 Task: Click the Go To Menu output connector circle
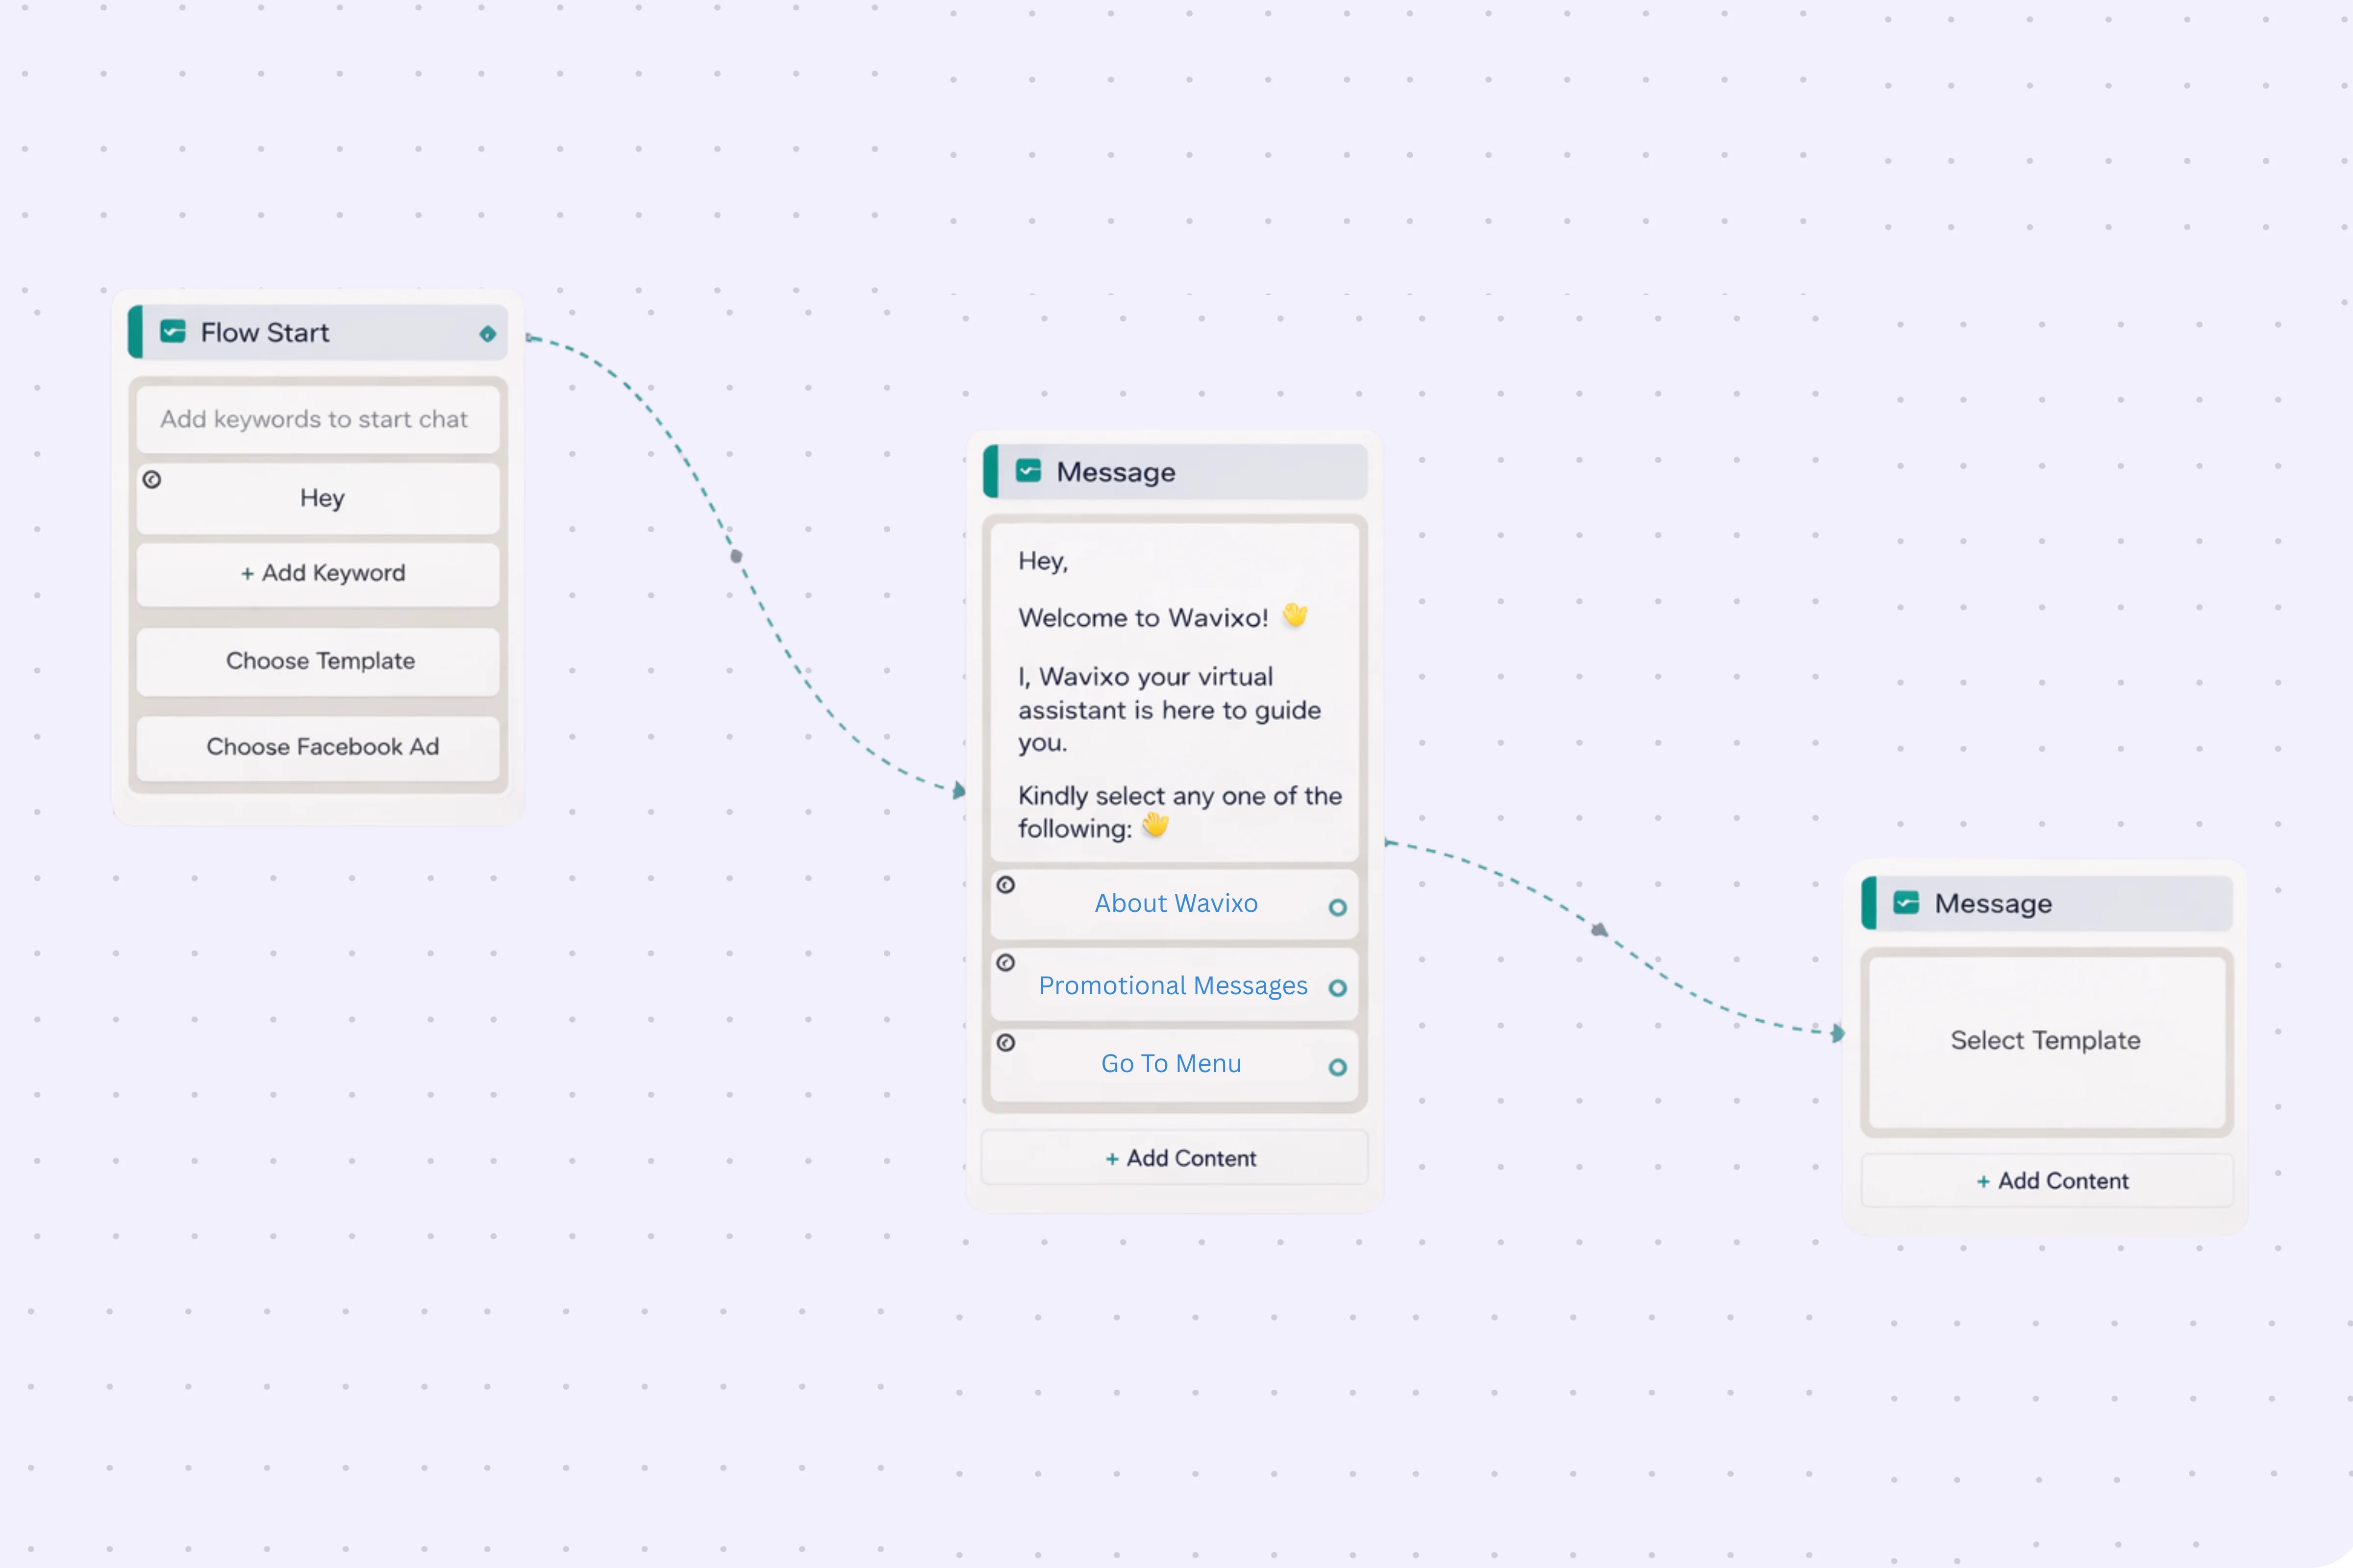point(1338,1068)
